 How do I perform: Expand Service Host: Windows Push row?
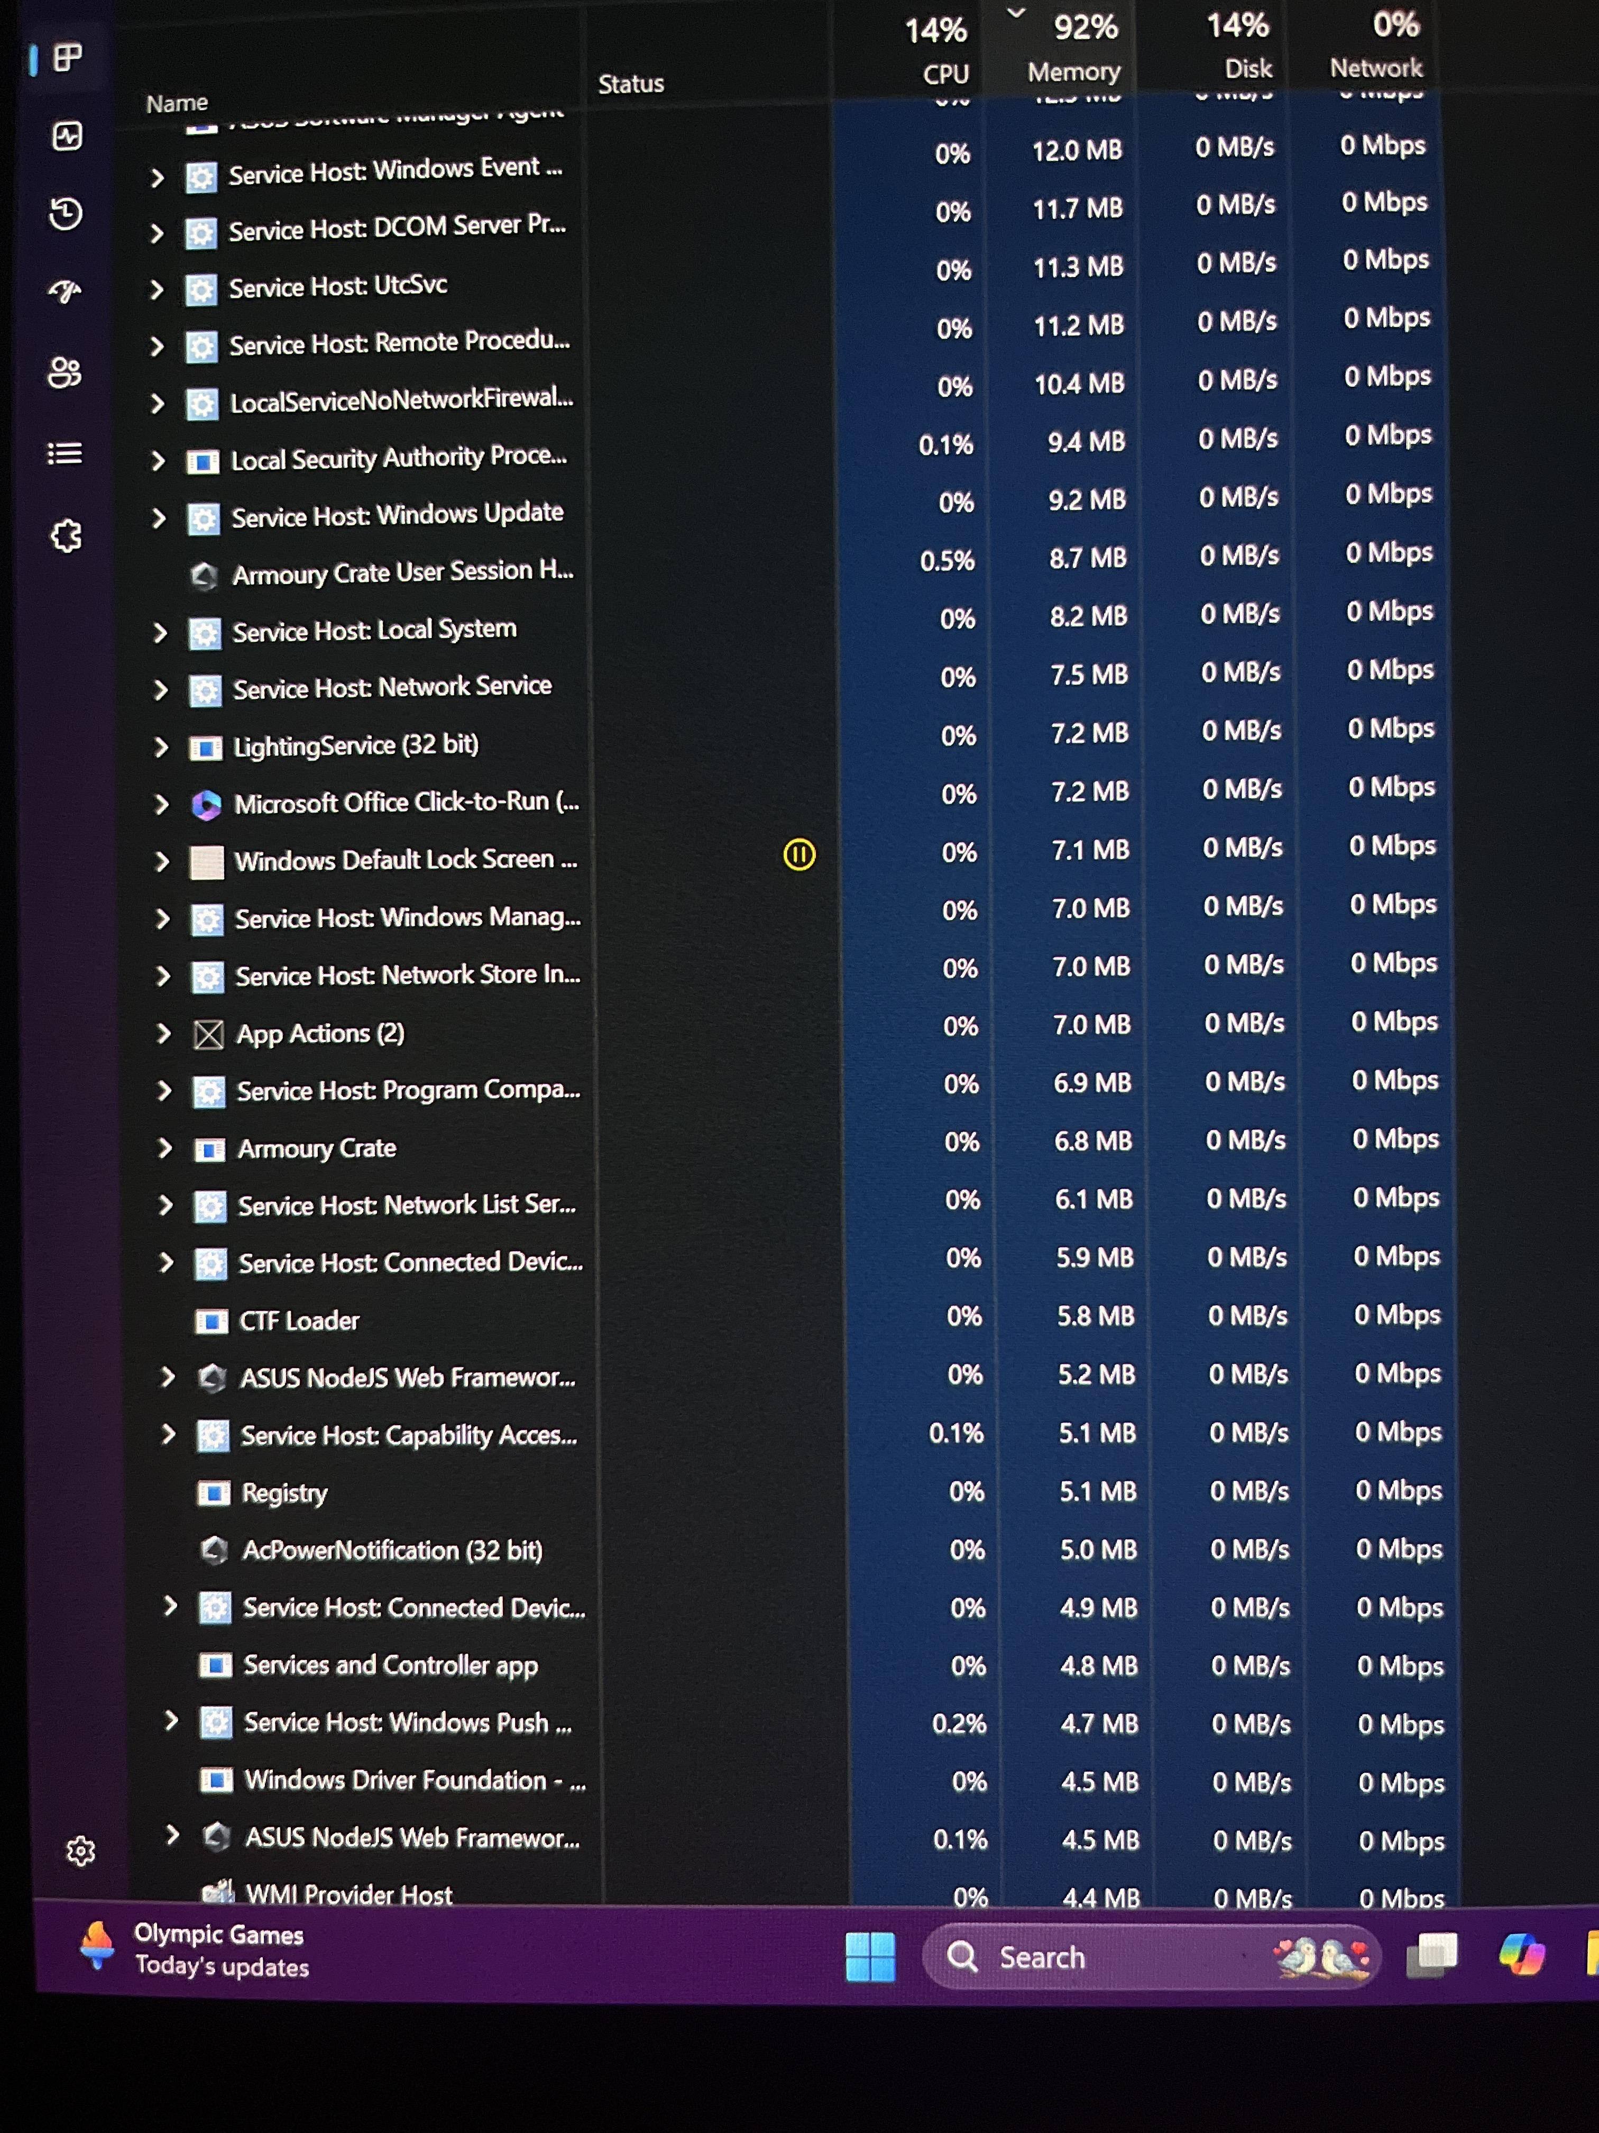point(171,1721)
